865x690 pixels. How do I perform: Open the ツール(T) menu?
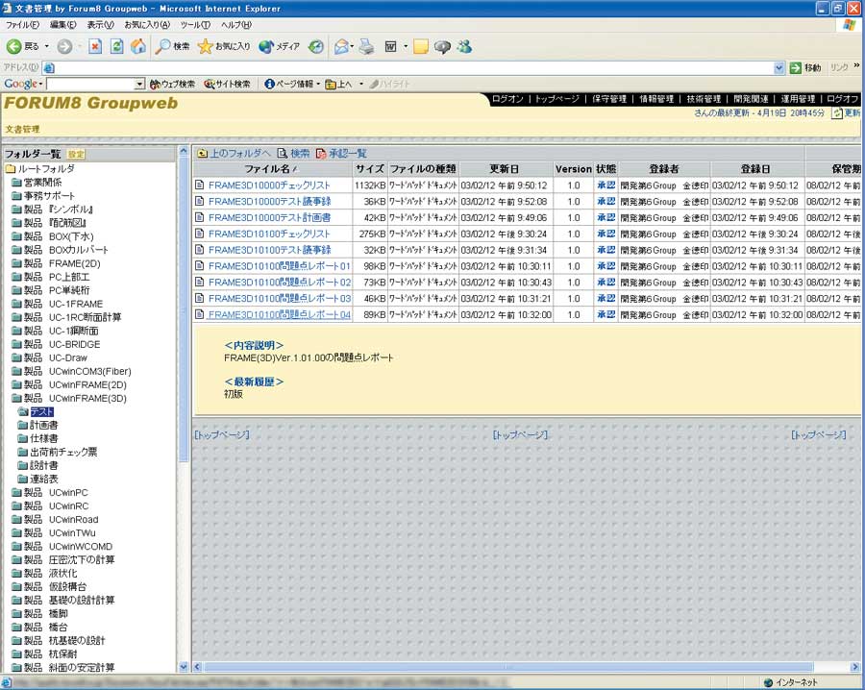click(x=195, y=25)
